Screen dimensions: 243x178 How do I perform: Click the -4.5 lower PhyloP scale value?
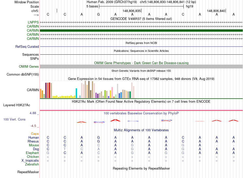33,126
